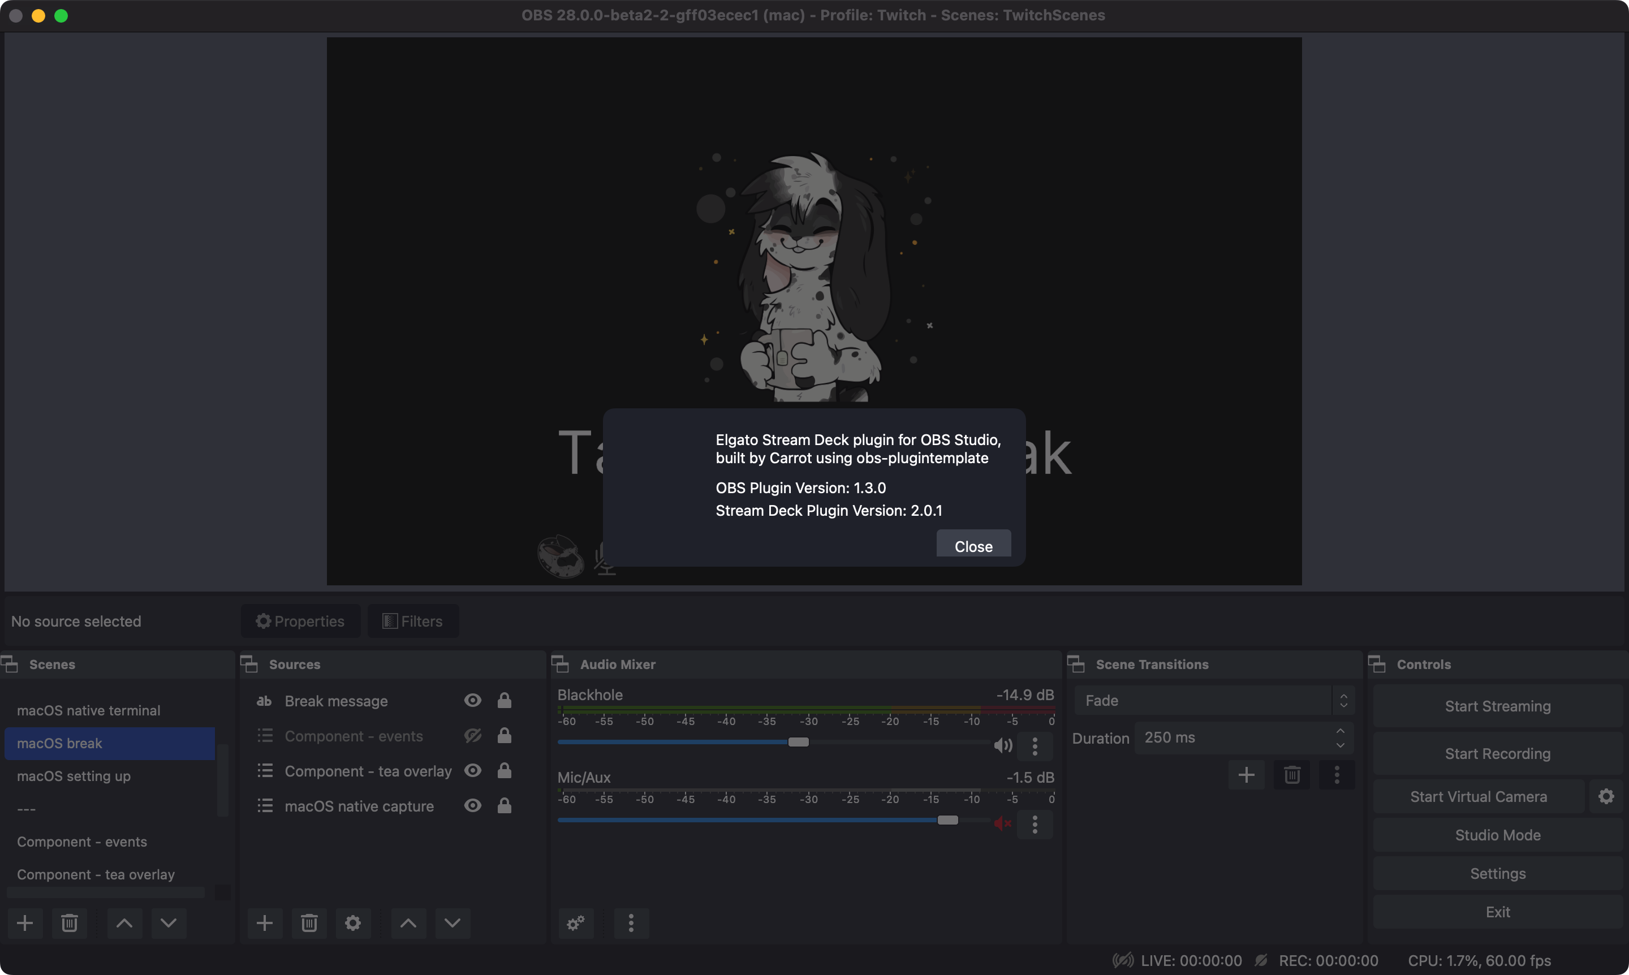Close the Elgato Stream Deck plugin dialog
This screenshot has height=975, width=1629.
pos(973,545)
